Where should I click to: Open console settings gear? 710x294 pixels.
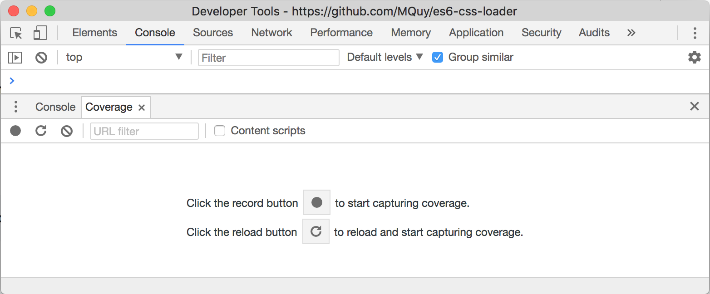(x=694, y=57)
